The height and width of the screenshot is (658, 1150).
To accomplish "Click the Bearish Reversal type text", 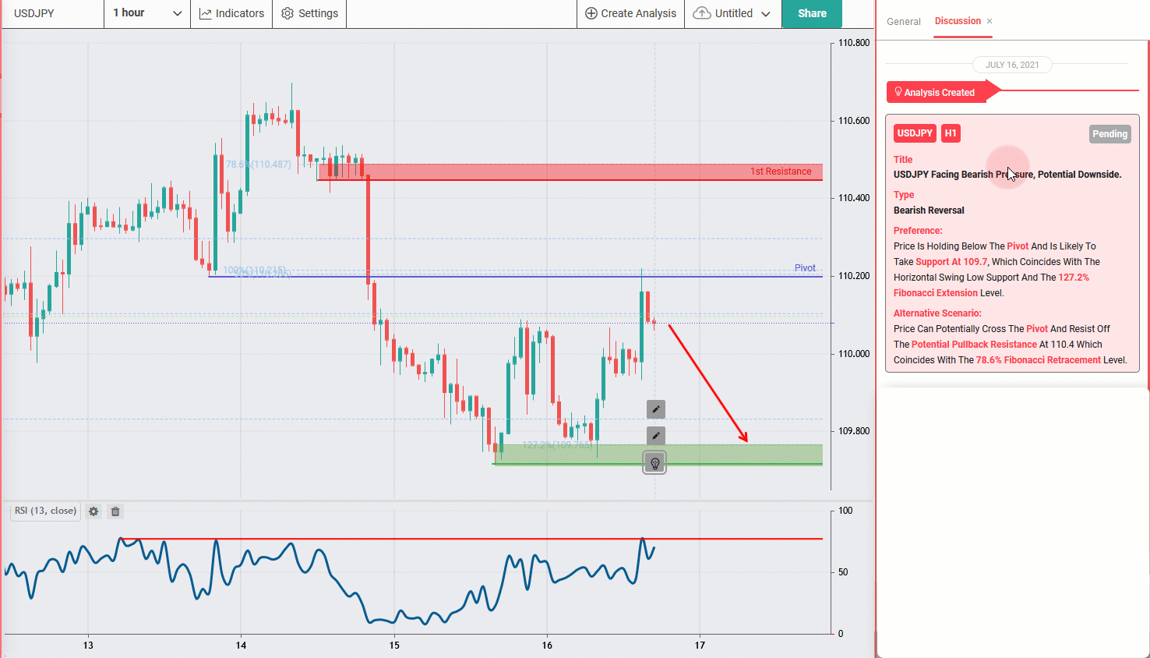I will coord(929,210).
